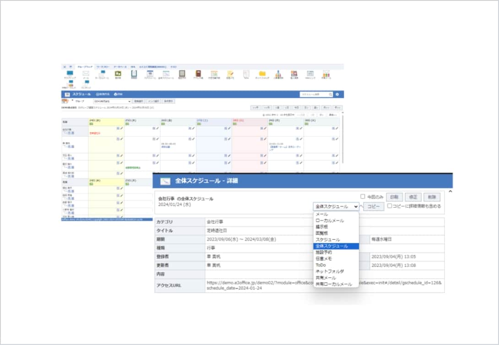Viewport: 499px width, 345px height.
Task: Choose 回覧板 from the dropdown list
Action: [336, 233]
